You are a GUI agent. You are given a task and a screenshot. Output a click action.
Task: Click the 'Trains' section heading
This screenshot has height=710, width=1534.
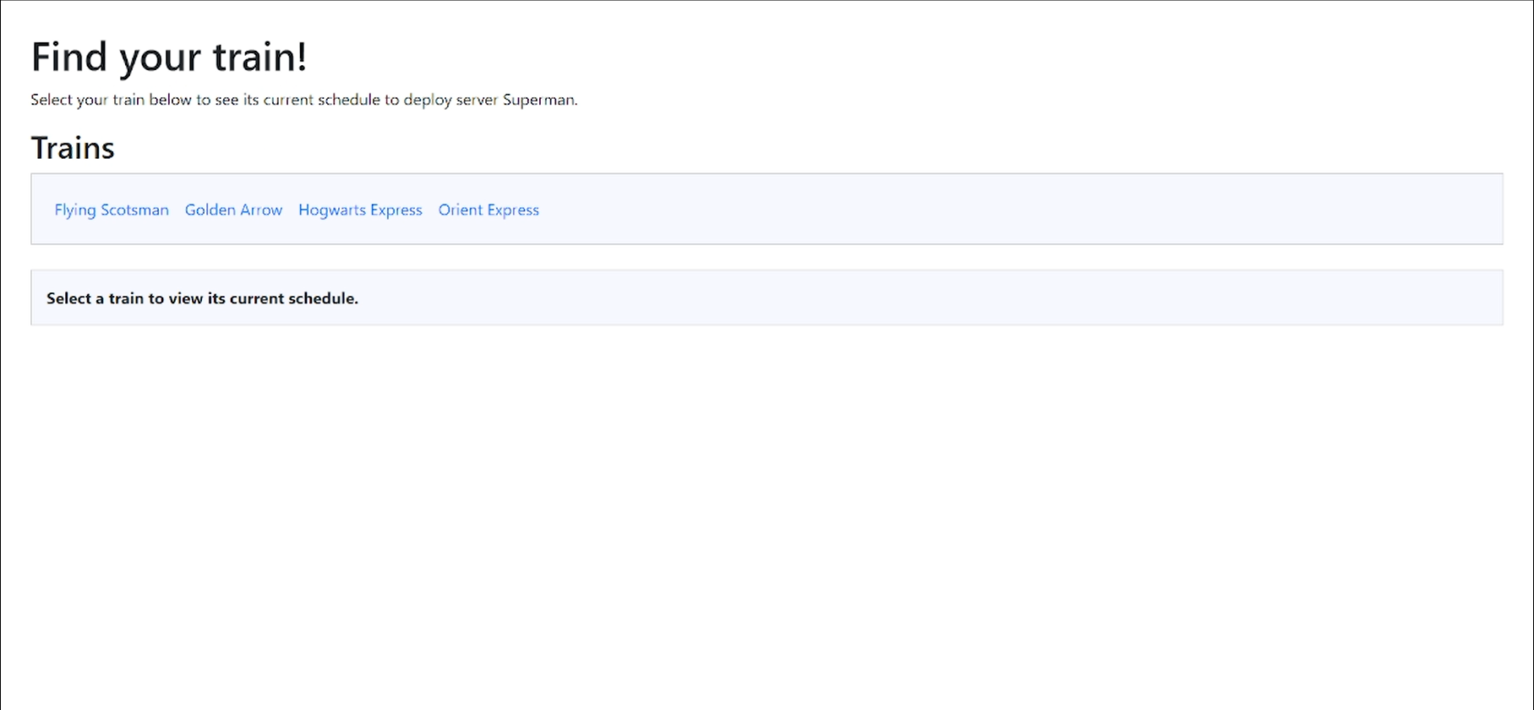(73, 148)
